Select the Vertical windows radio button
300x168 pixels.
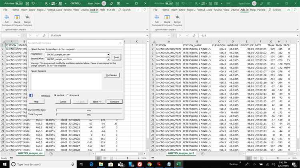point(55,95)
